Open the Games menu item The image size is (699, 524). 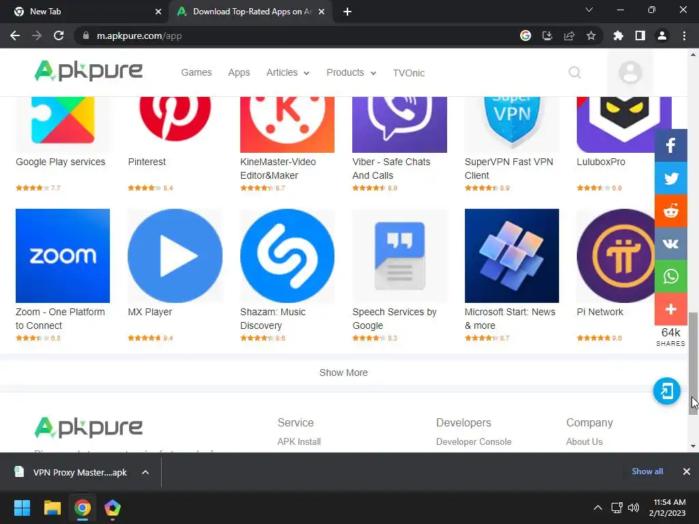pyautogui.click(x=196, y=72)
